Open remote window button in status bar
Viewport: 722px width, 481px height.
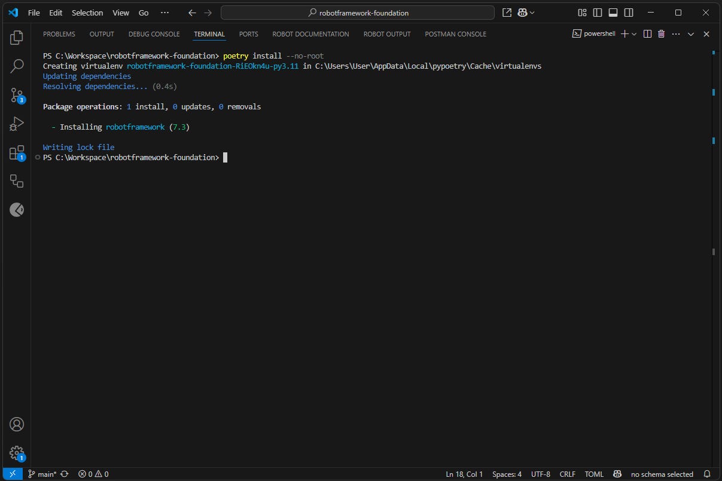[x=13, y=474]
